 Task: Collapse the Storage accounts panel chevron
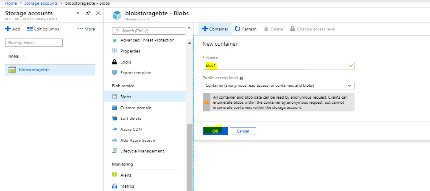[78, 13]
